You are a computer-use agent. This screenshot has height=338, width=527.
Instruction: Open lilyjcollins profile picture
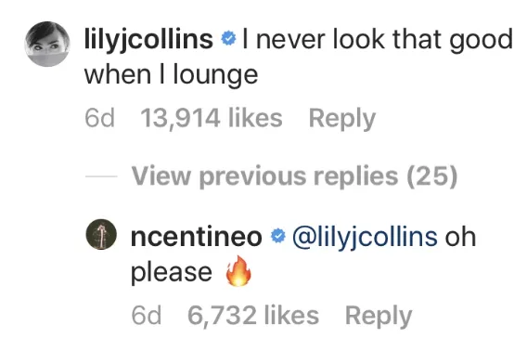(x=47, y=44)
